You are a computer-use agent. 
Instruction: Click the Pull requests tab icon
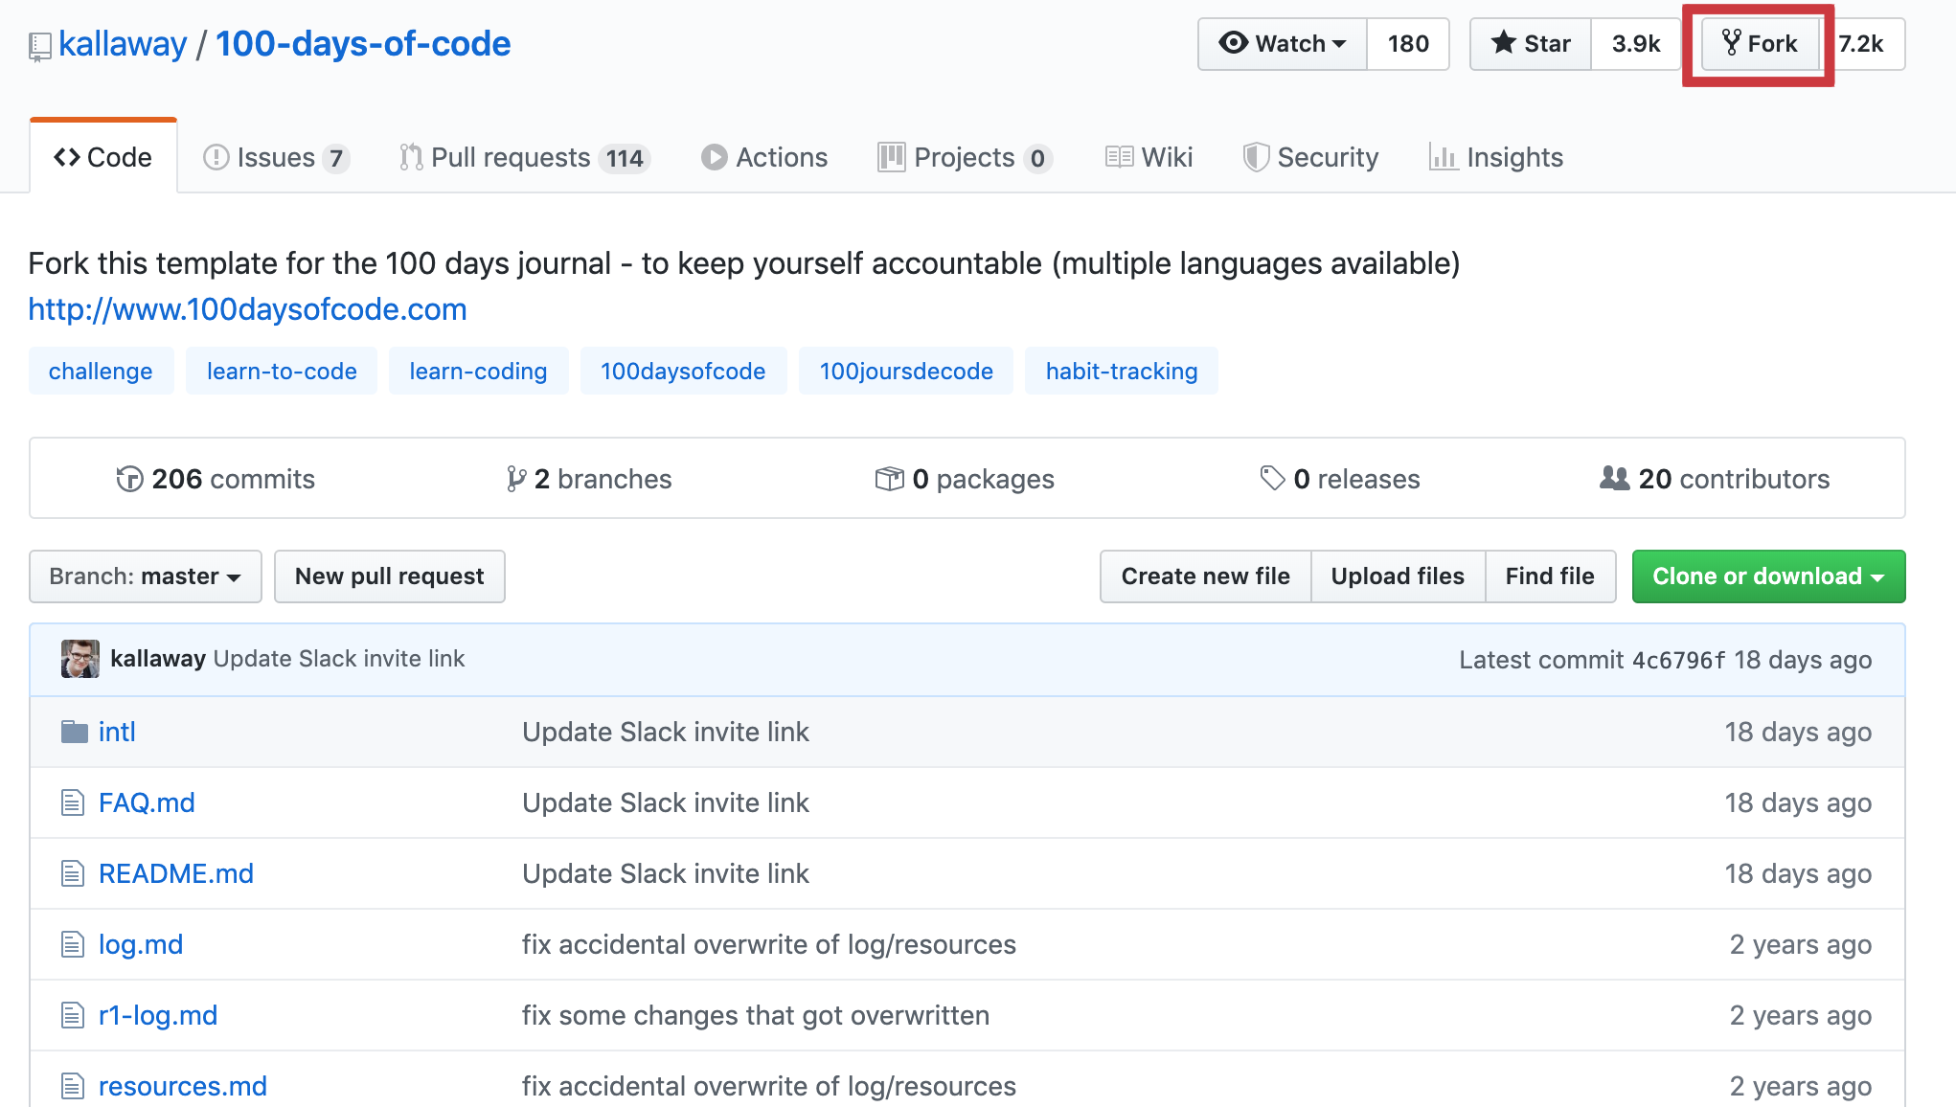pyautogui.click(x=411, y=157)
